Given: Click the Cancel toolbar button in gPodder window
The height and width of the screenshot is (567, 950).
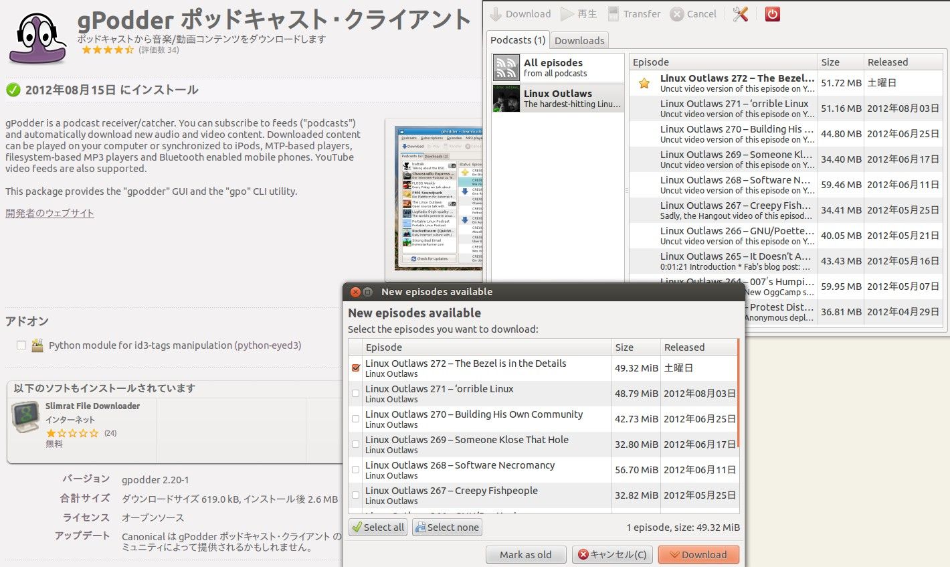Looking at the screenshot, I should coord(693,13).
